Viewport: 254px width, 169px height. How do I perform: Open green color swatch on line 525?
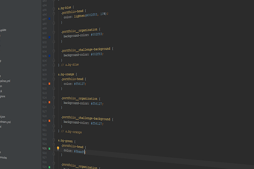click(50, 149)
